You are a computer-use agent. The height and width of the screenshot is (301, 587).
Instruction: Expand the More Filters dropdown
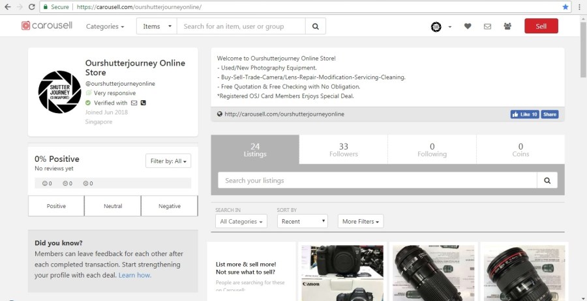pyautogui.click(x=361, y=221)
